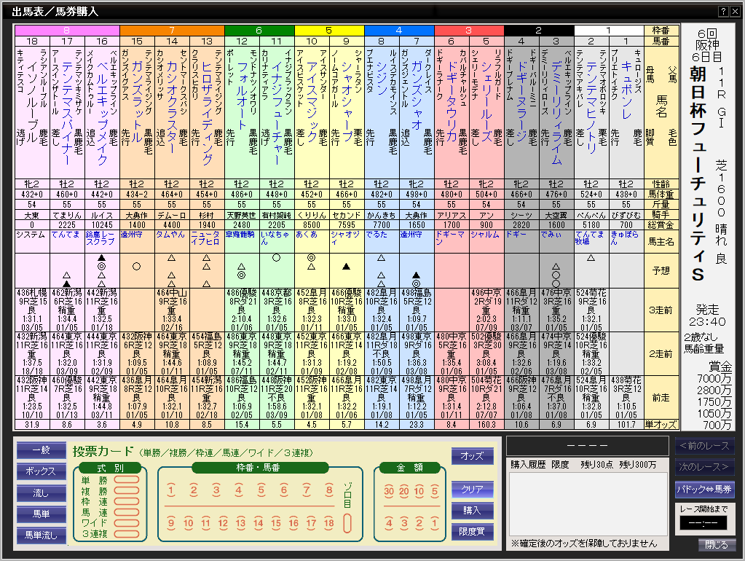Open help with the ? title bar button
The width and height of the screenshot is (745, 561).
(723, 12)
